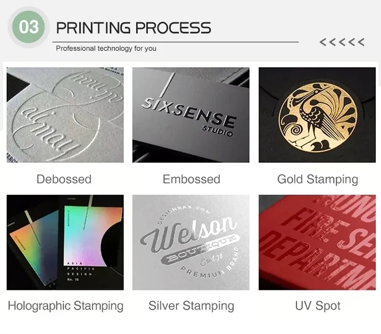Click the UV Spot label
Screen dimensions: 381x334
317,306
